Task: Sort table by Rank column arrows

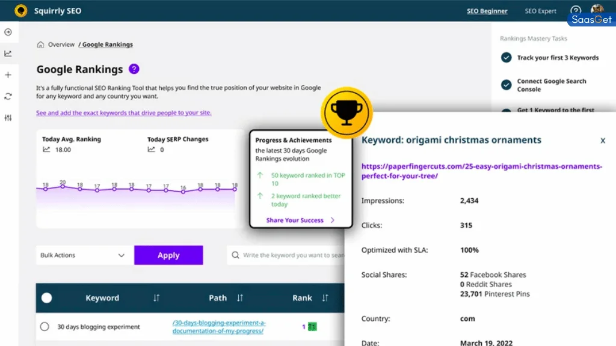Action: click(325, 298)
